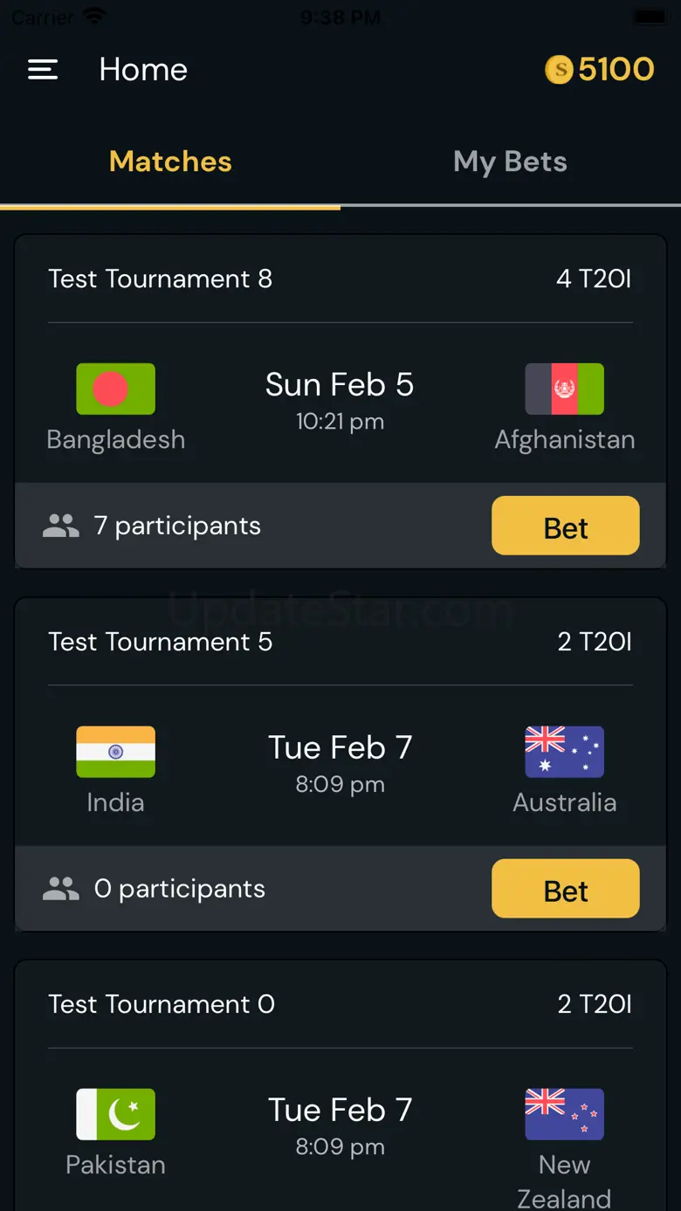Open the Test Tournament 0 card title
The image size is (681, 1211).
[162, 1004]
